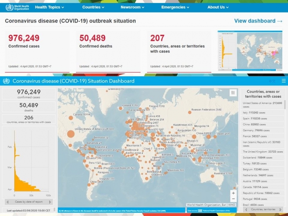This screenshot has height=216, width=288.
Task: Click the 206 countries dashboard panel
Action: click(x=29, y=119)
